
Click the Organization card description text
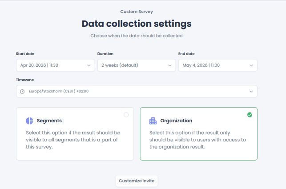(x=198, y=140)
